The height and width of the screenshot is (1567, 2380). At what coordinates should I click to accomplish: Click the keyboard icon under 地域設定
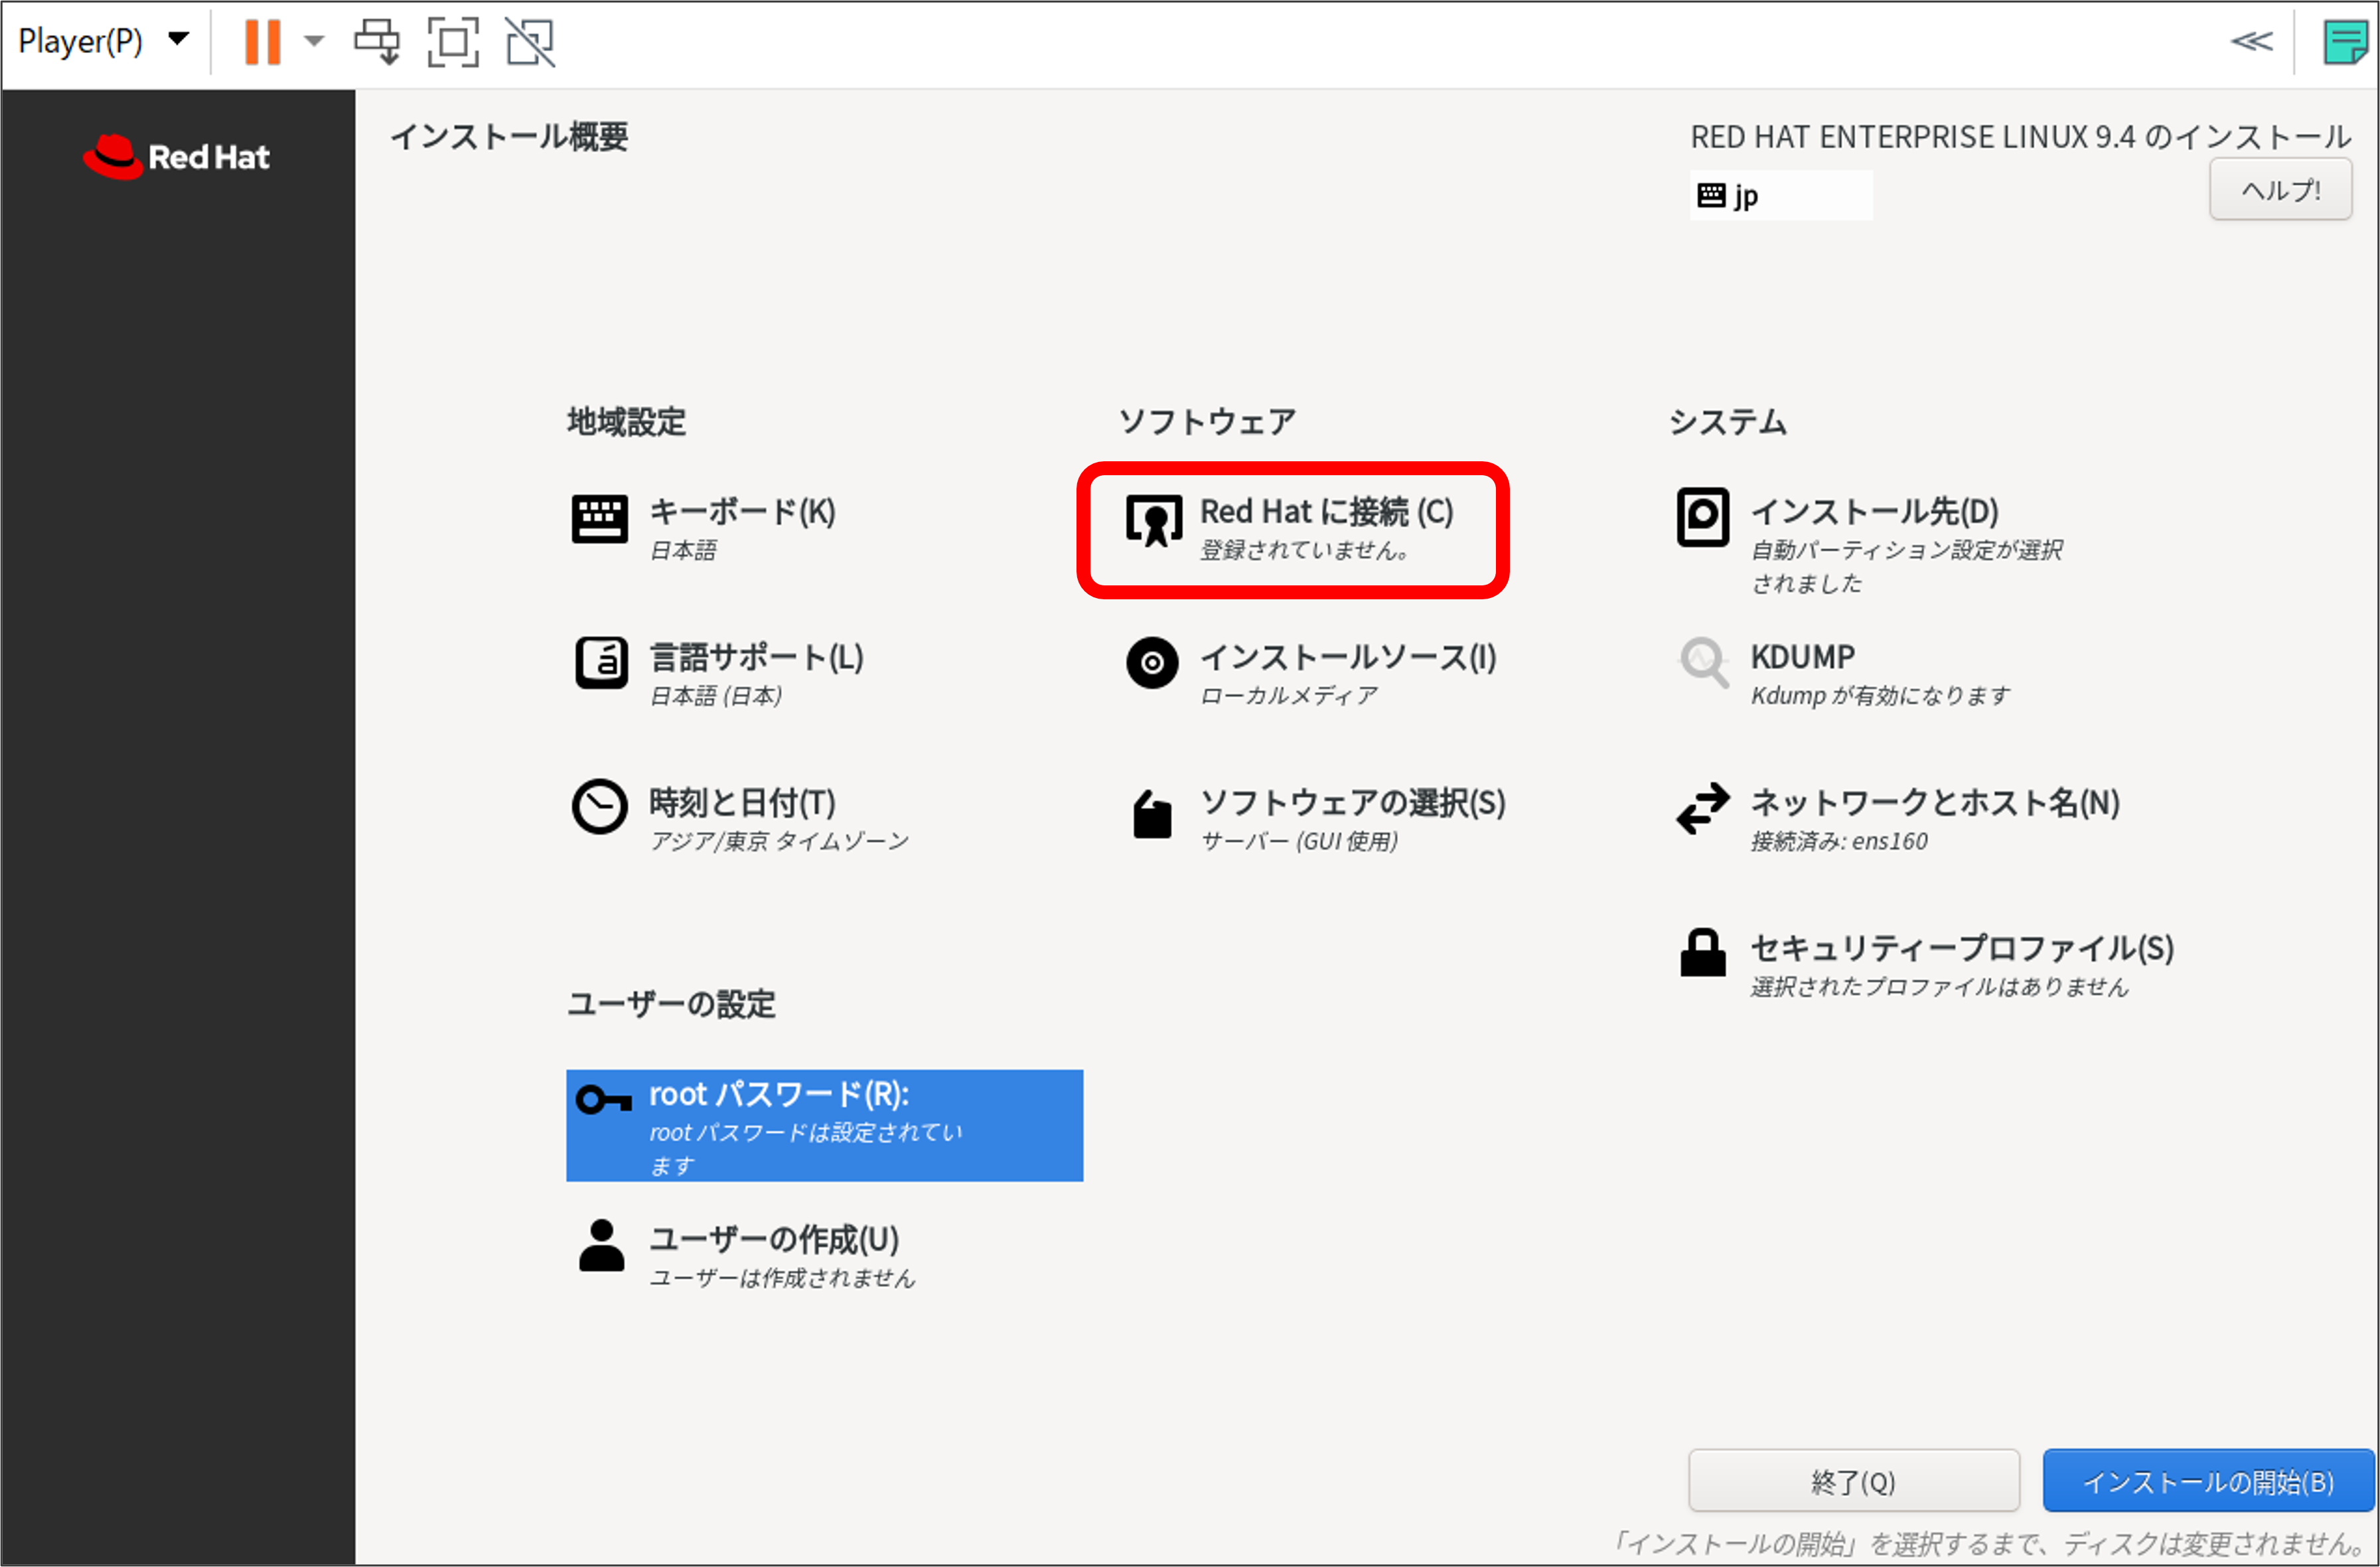click(x=599, y=519)
